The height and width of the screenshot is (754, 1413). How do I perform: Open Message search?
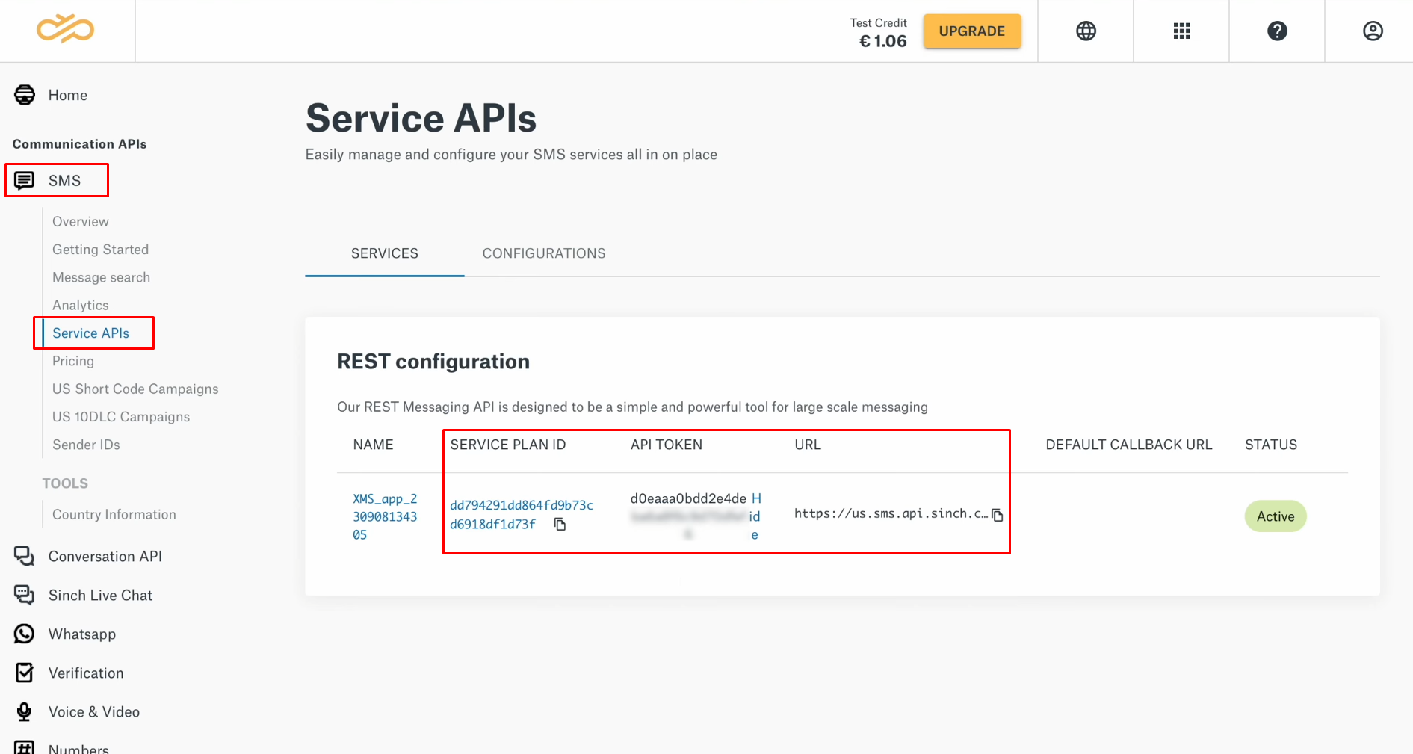click(102, 277)
